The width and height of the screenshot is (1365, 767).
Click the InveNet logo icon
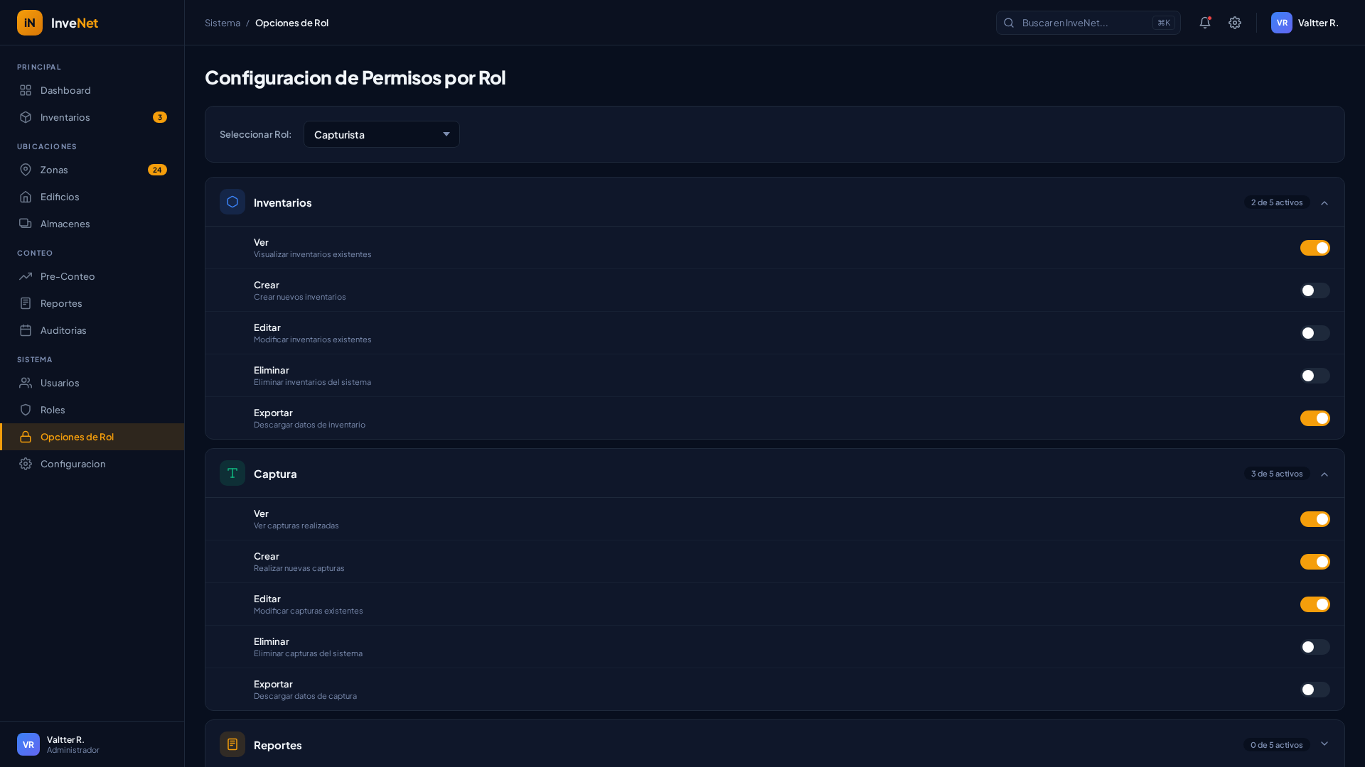tap(30, 23)
